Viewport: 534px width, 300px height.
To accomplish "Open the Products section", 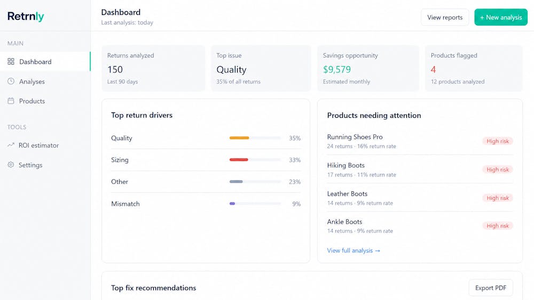I will pyautogui.click(x=45, y=101).
